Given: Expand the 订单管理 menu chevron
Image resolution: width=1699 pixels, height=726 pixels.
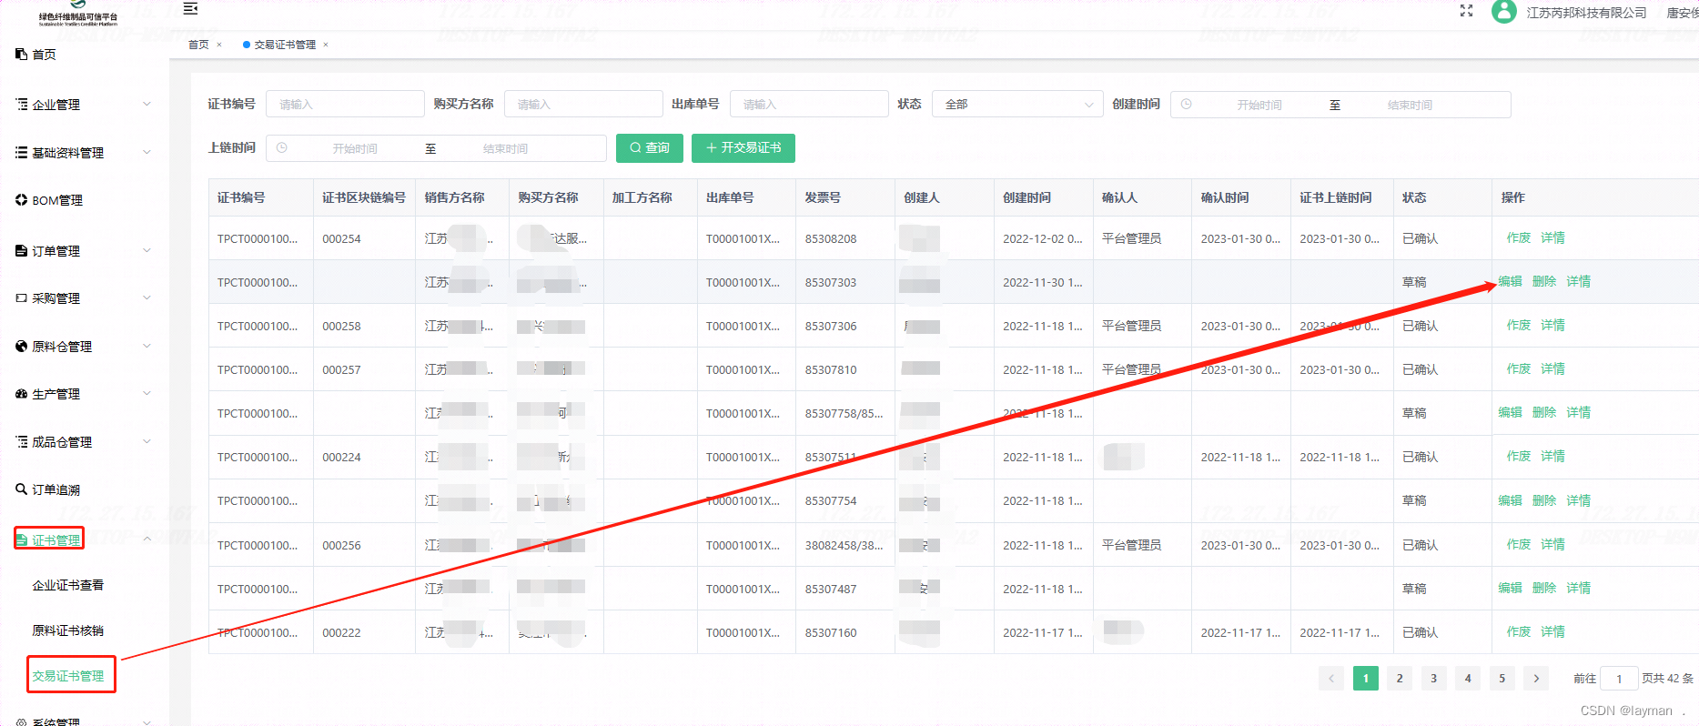Looking at the screenshot, I should [147, 251].
